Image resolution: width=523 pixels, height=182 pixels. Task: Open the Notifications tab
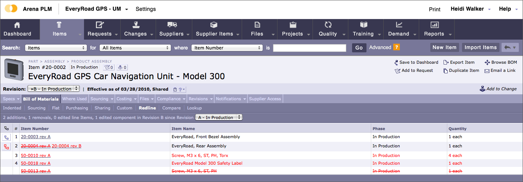[231, 99]
